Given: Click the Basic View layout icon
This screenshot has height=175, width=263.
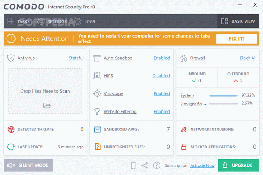Looking at the screenshot, I should pos(224,21).
